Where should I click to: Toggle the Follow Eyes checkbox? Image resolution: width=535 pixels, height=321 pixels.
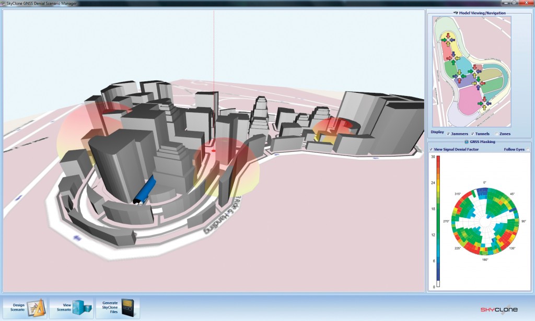(528, 149)
